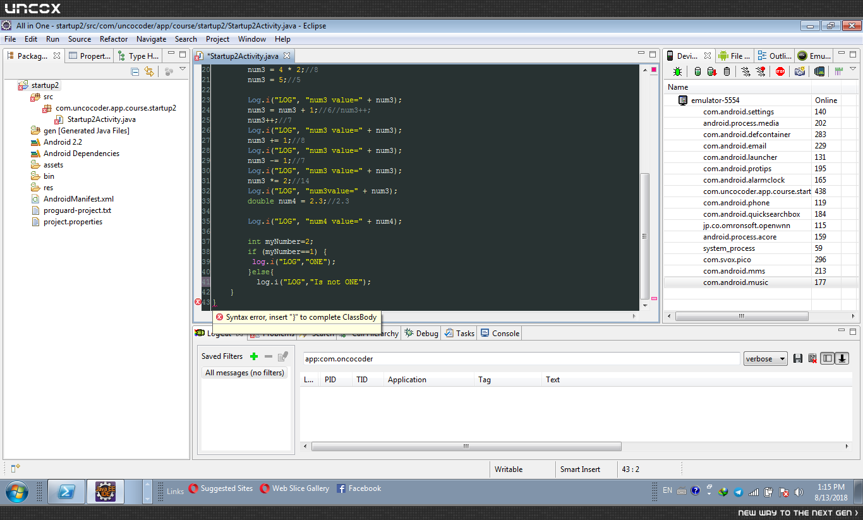The image size is (863, 520).
Task: Switch to the Tasks tab
Action: click(x=459, y=334)
